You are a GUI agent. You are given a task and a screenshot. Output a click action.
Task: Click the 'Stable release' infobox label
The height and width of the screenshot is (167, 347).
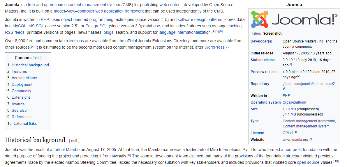(263, 60)
